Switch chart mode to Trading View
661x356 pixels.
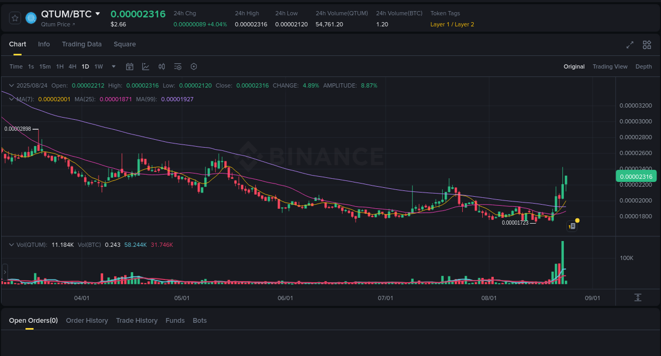tap(610, 66)
